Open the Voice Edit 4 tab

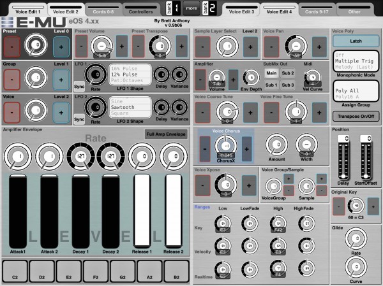pos(279,10)
